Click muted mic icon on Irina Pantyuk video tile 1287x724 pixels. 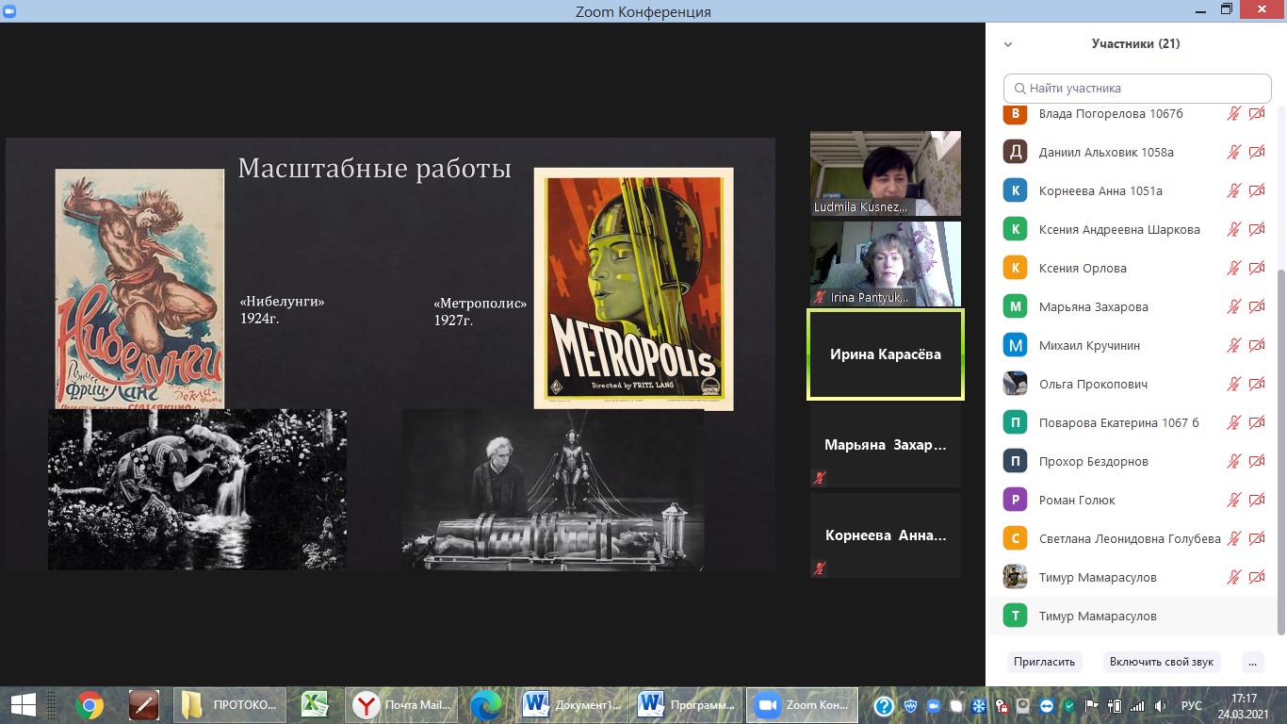(820, 297)
